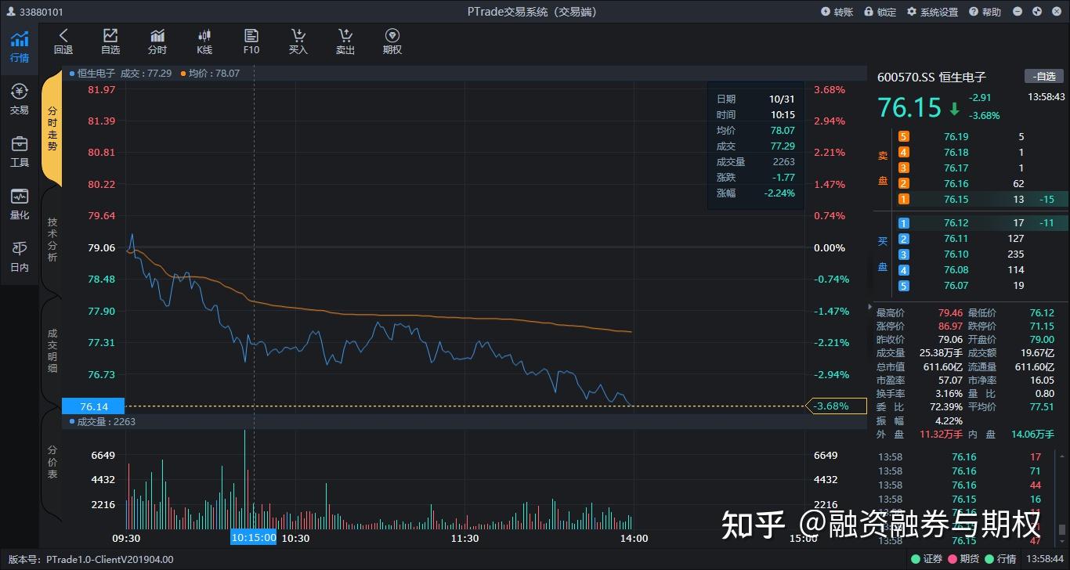Open 转账 transfer in title bar
This screenshot has height=570, width=1070.
[x=837, y=12]
